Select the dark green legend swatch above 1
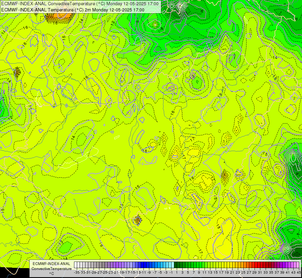 [176, 265]
